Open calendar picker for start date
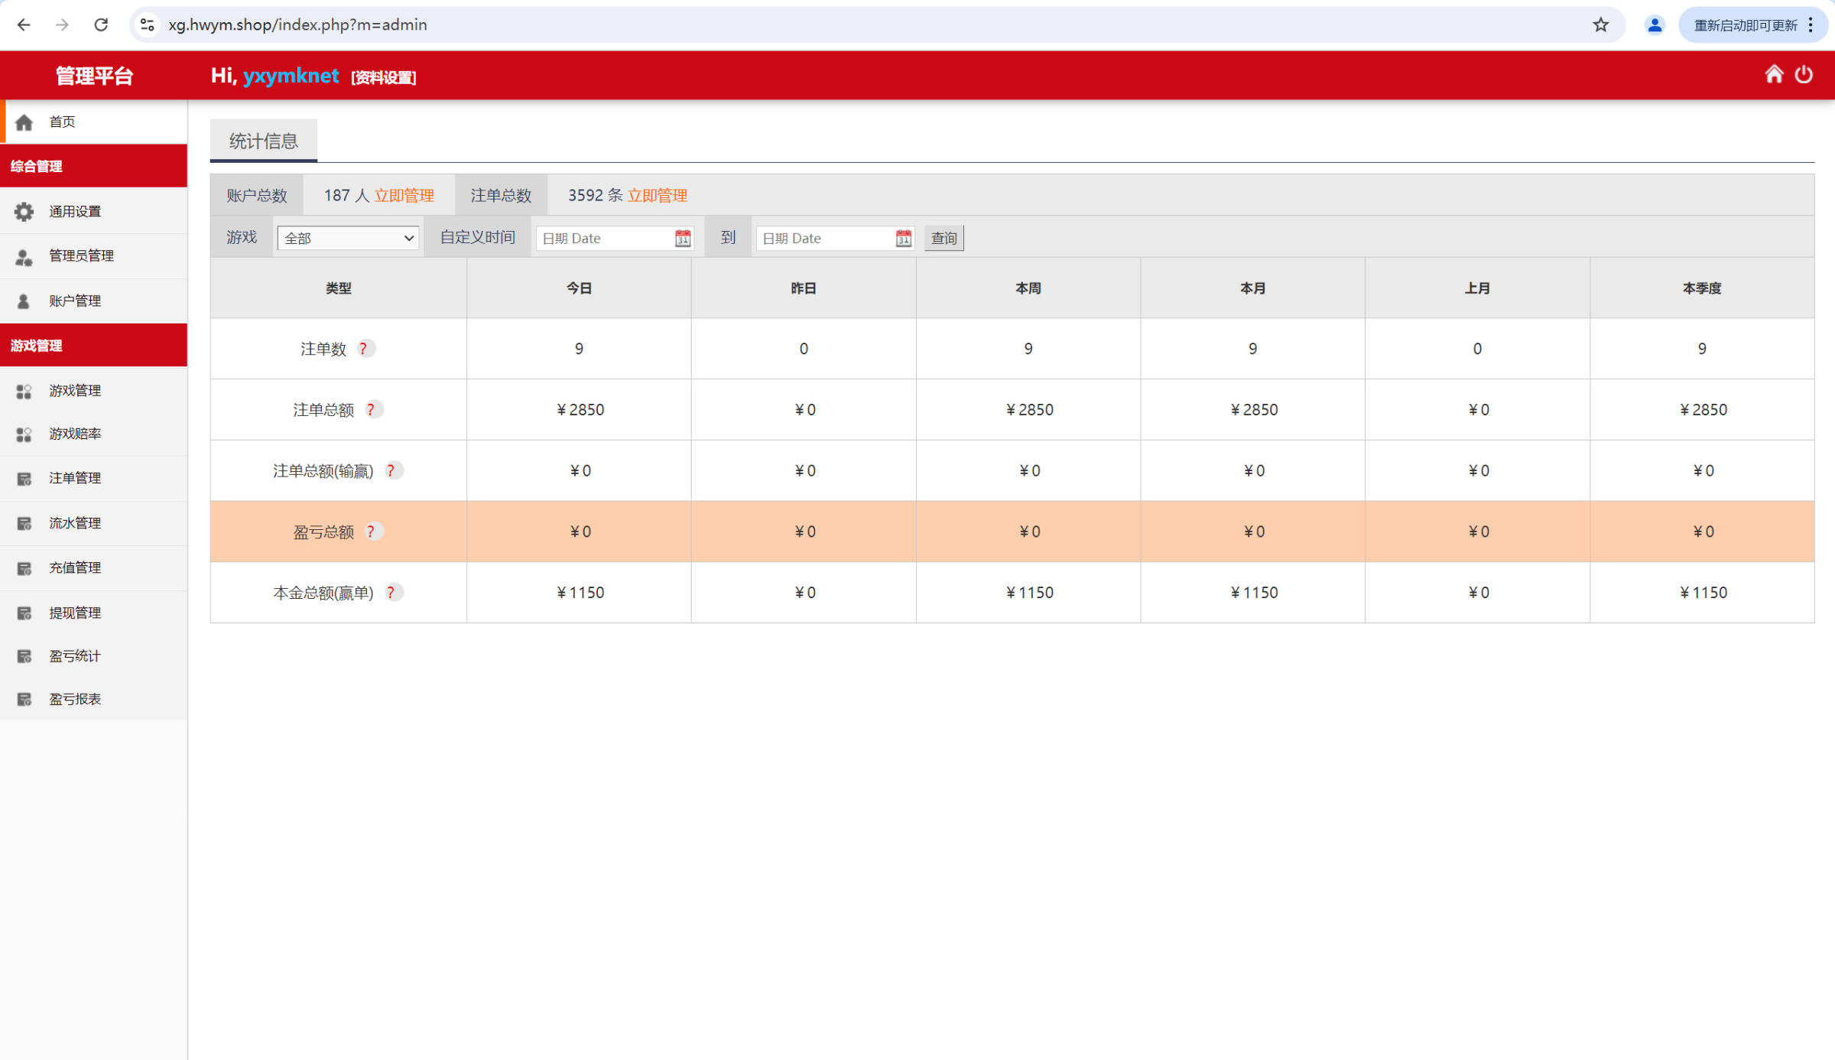The height and width of the screenshot is (1060, 1835). click(x=682, y=239)
